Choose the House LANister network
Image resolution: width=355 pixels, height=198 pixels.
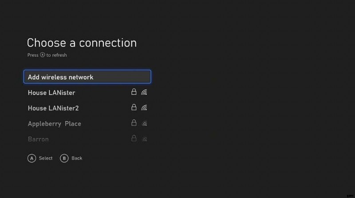87,92
